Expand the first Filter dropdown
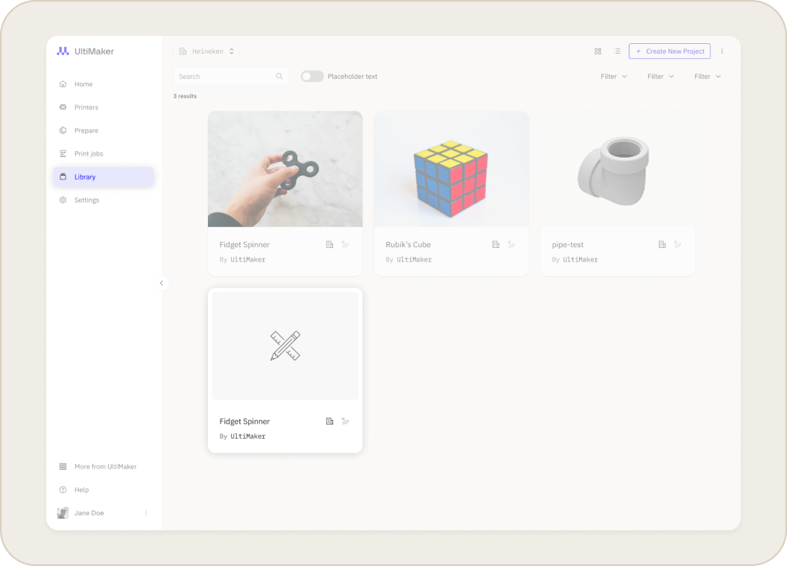This screenshot has height=566, width=787. click(614, 76)
